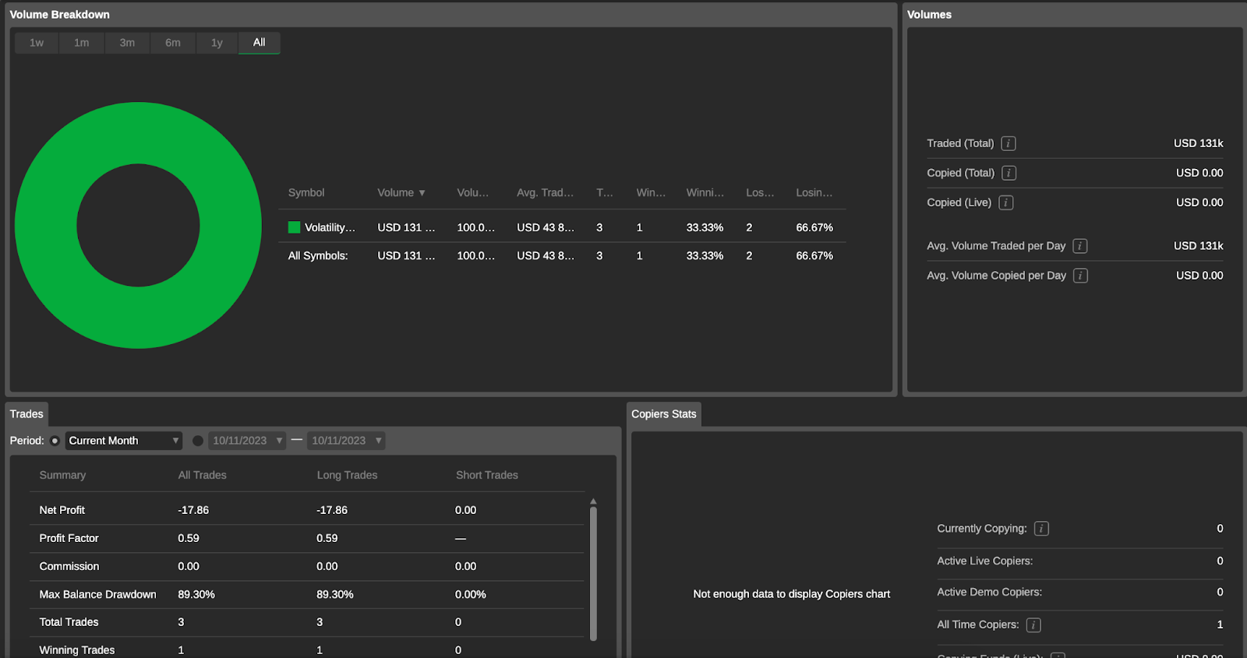Switch to the 1w time range tab
This screenshot has height=658, width=1247.
pyautogui.click(x=37, y=43)
